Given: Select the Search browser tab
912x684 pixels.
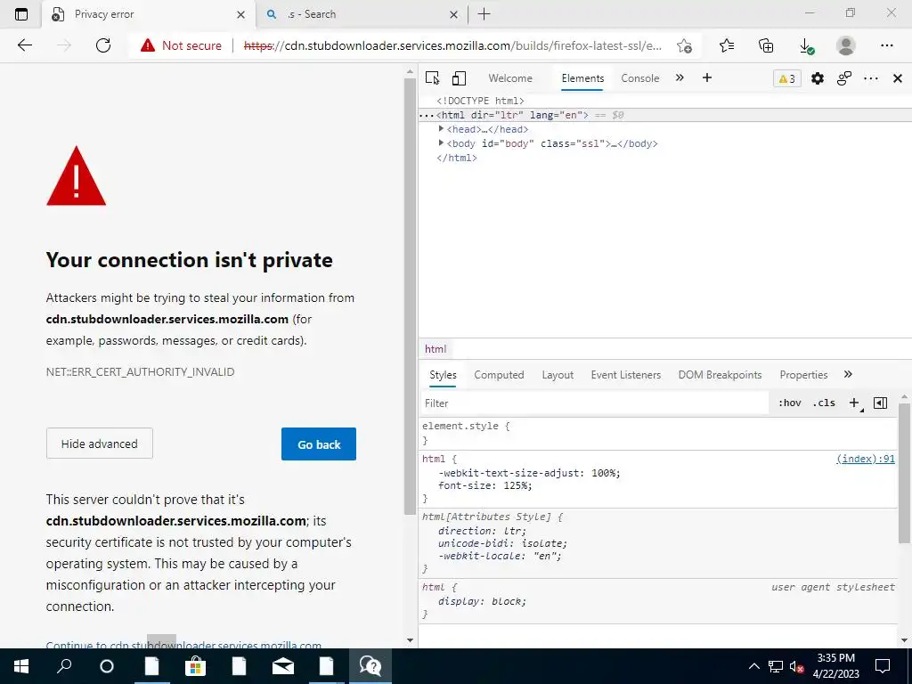Looking at the screenshot, I should [362, 14].
